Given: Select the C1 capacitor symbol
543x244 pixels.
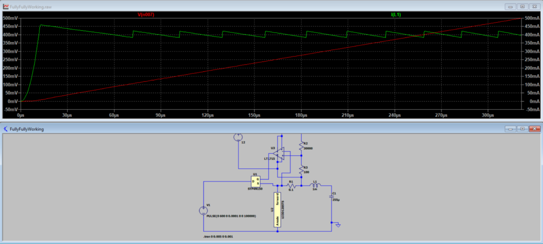Looking at the screenshot, I should (x=332, y=196).
